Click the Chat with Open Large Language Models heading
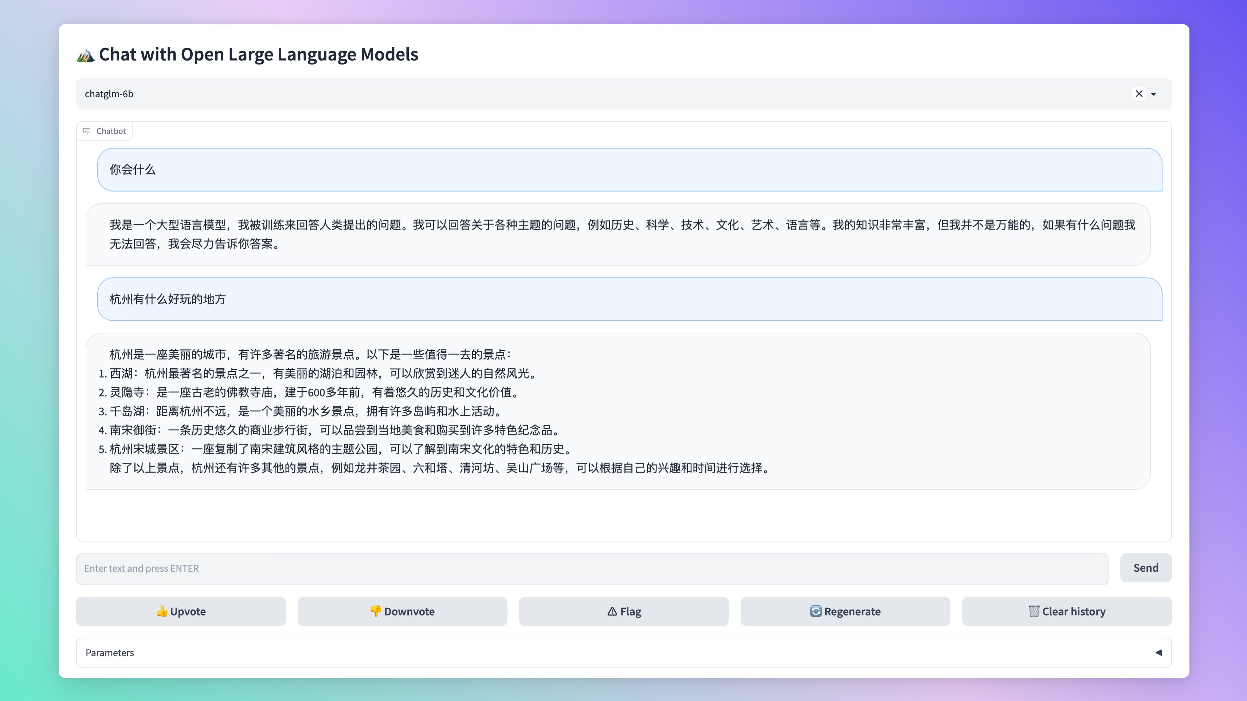 [x=258, y=54]
